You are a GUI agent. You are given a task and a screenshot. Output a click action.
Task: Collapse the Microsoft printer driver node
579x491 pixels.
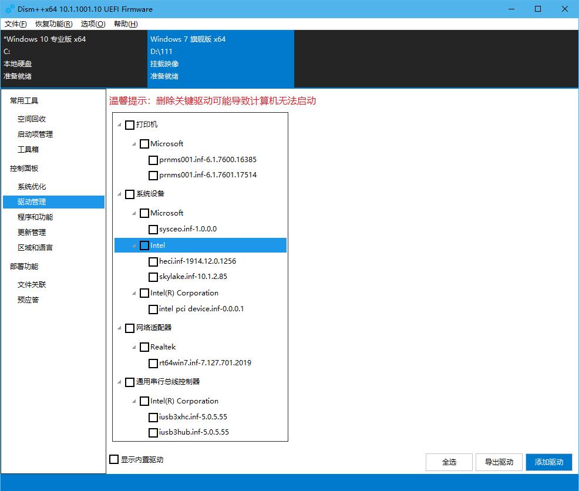click(x=134, y=143)
